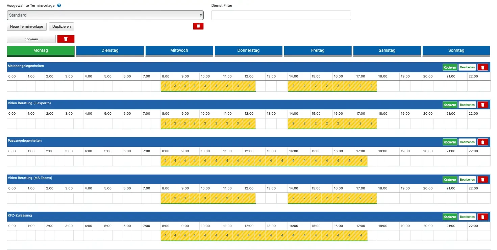Focus the Dienst Filter input field
497x250 pixels.
[x=281, y=15]
